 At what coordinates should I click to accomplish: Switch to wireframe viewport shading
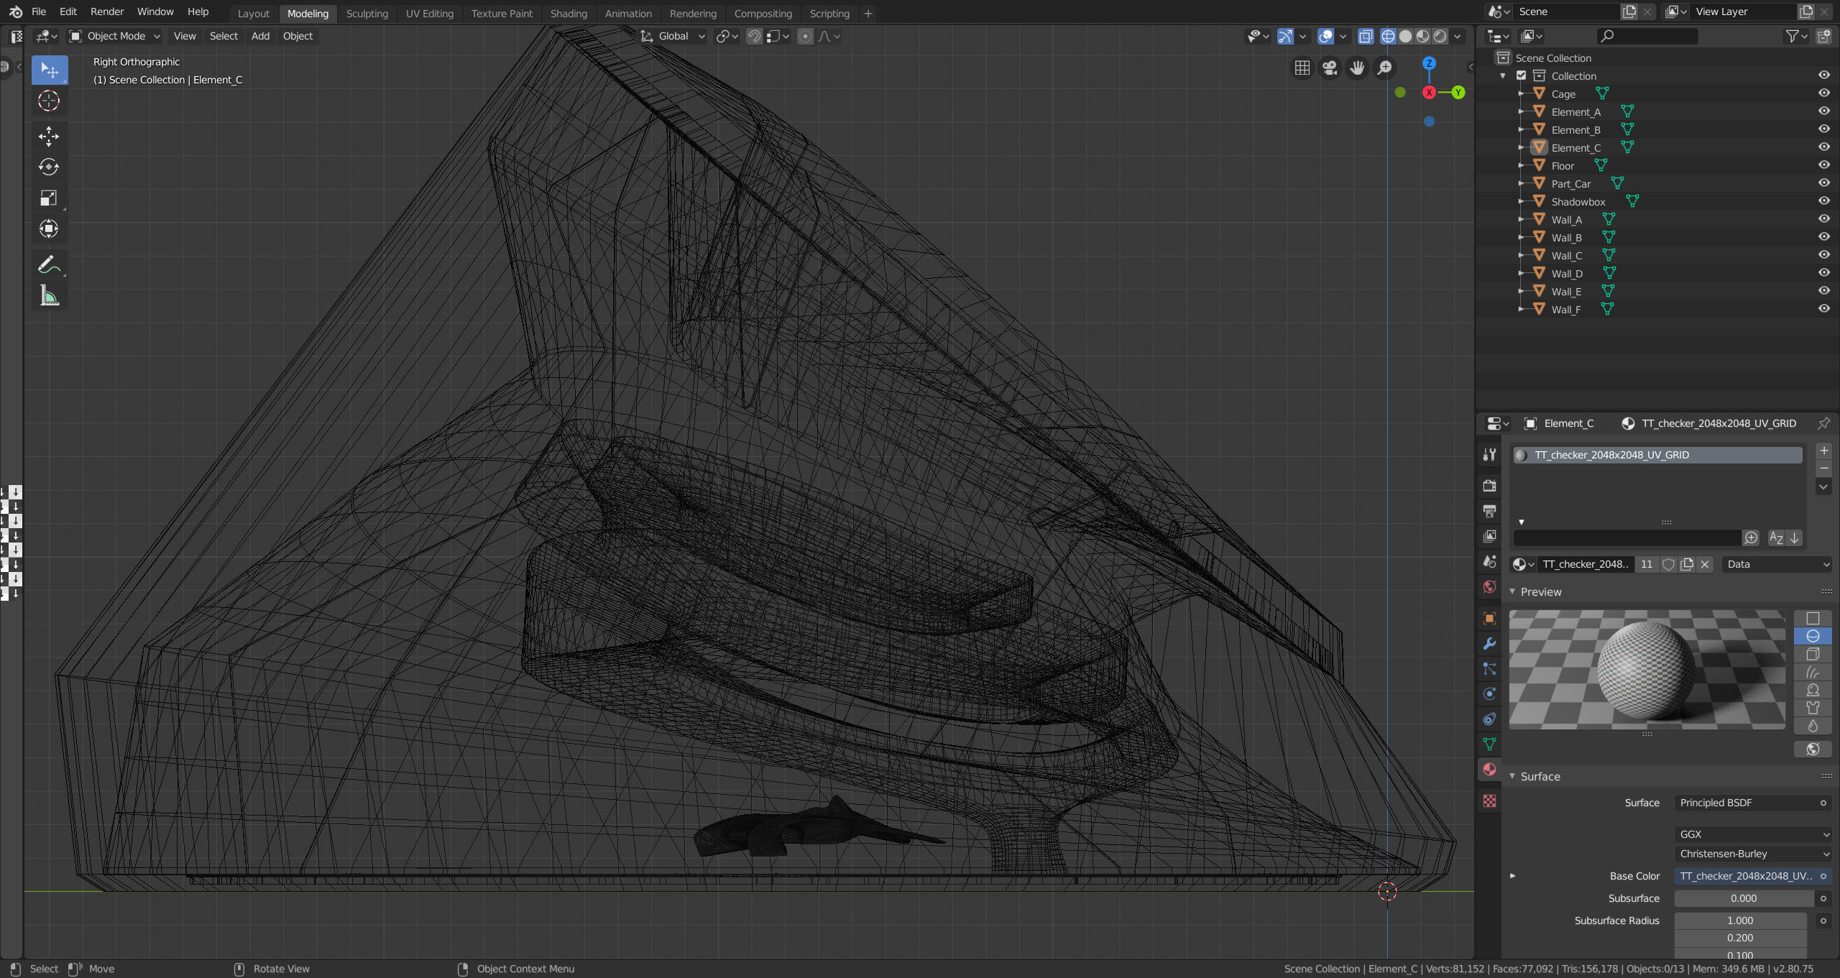pos(1388,36)
